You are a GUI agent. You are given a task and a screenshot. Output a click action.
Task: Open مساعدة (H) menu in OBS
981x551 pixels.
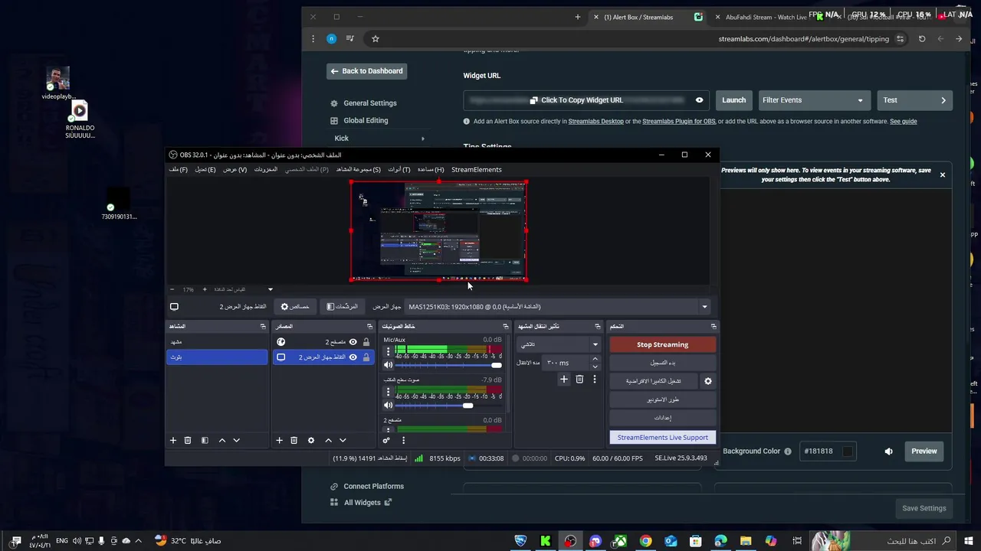coord(431,170)
